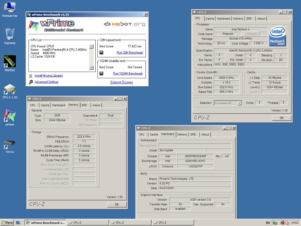This screenshot has width=301, height=226.
Task: Click the green shield tray icon
Action: 275,223
